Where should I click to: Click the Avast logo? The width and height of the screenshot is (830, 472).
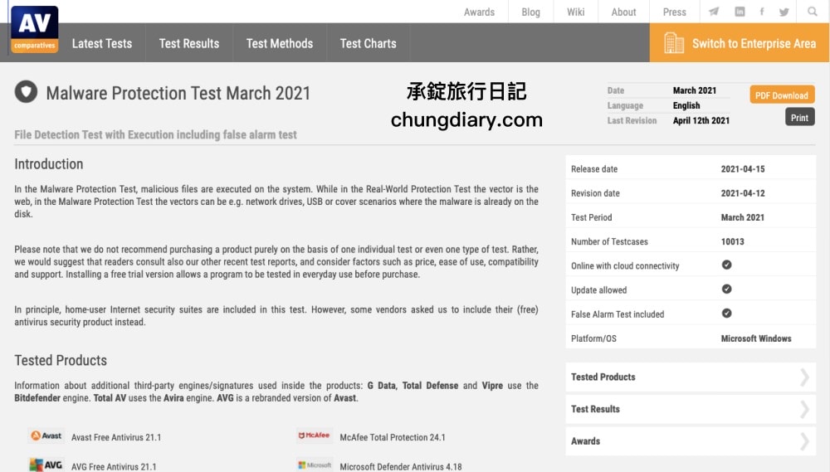(46, 436)
